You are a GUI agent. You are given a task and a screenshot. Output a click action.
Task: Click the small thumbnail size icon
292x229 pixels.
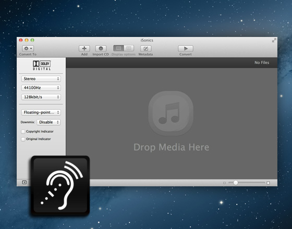[x=224, y=183]
